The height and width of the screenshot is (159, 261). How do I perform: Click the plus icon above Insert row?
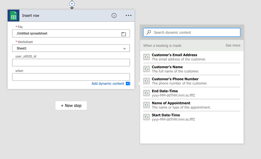pos(72,3)
